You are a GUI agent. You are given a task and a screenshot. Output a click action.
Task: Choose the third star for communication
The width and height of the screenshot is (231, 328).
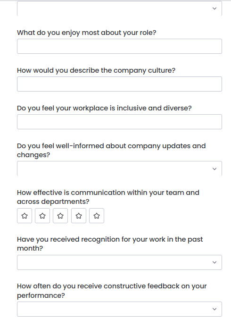(60, 216)
